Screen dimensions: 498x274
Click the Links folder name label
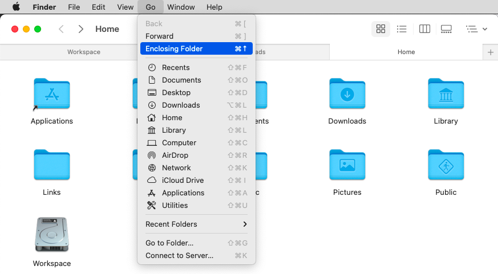tap(52, 192)
